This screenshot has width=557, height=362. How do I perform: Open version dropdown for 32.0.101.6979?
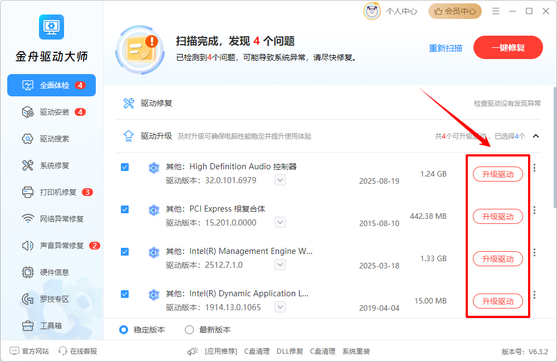click(x=280, y=180)
